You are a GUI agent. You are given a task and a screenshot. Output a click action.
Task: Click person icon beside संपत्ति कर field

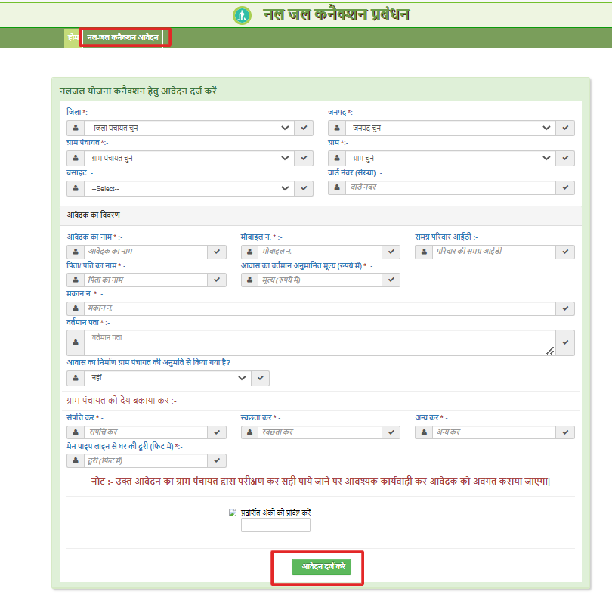pos(76,432)
